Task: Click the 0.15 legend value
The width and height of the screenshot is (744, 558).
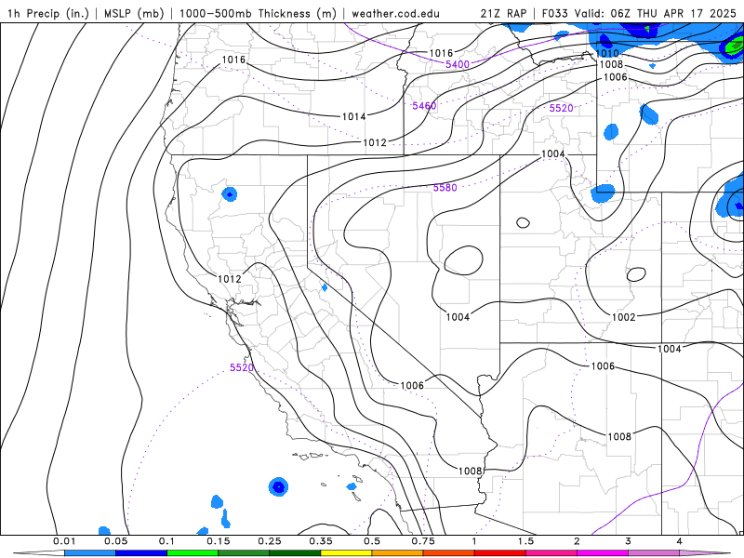Action: tap(219, 541)
